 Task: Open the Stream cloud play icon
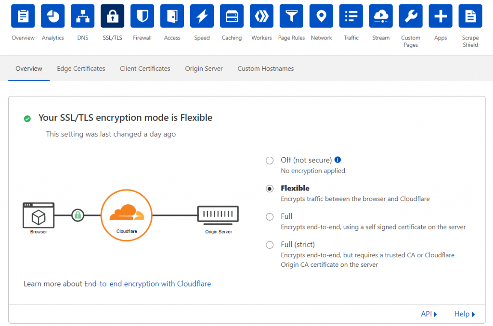pos(381,16)
